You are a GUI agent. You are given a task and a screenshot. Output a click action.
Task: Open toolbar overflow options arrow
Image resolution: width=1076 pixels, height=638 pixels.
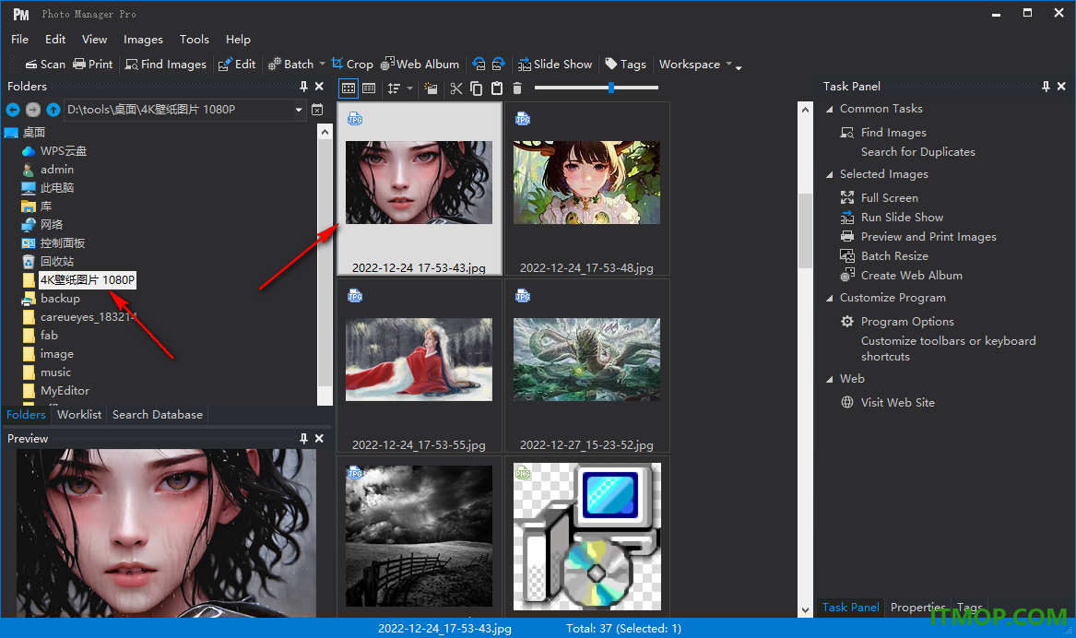click(x=739, y=66)
